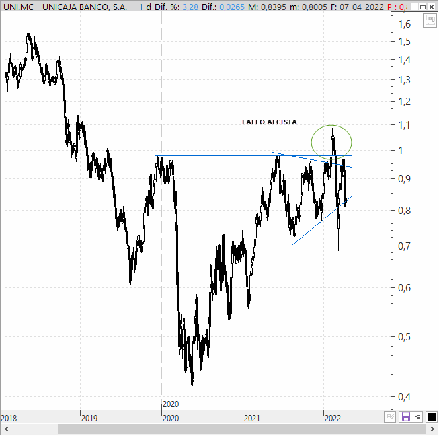Click the m: 0,8005 minimum value
This screenshot has height=436, width=439.
point(309,7)
